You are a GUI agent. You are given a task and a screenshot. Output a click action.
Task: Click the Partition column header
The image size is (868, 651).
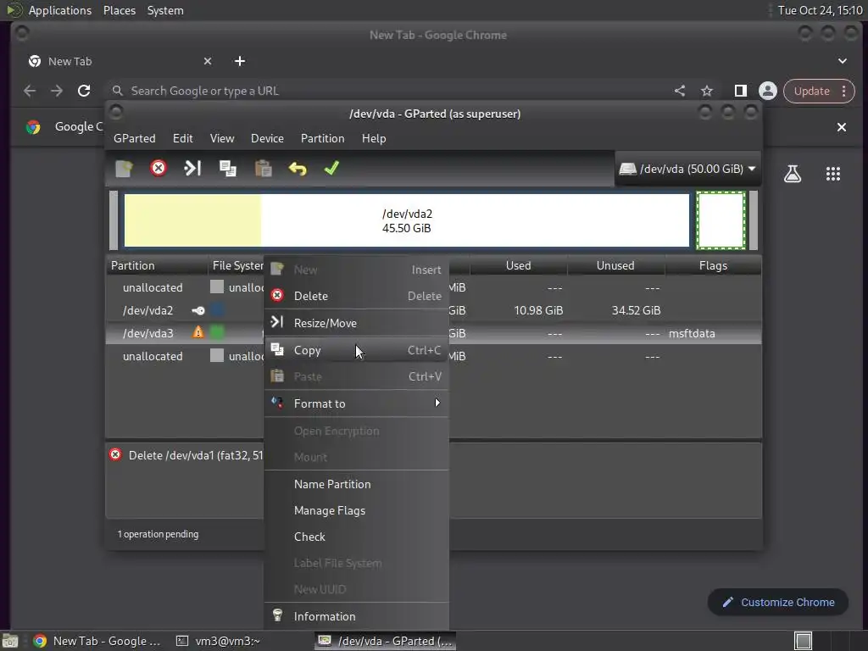(157, 265)
